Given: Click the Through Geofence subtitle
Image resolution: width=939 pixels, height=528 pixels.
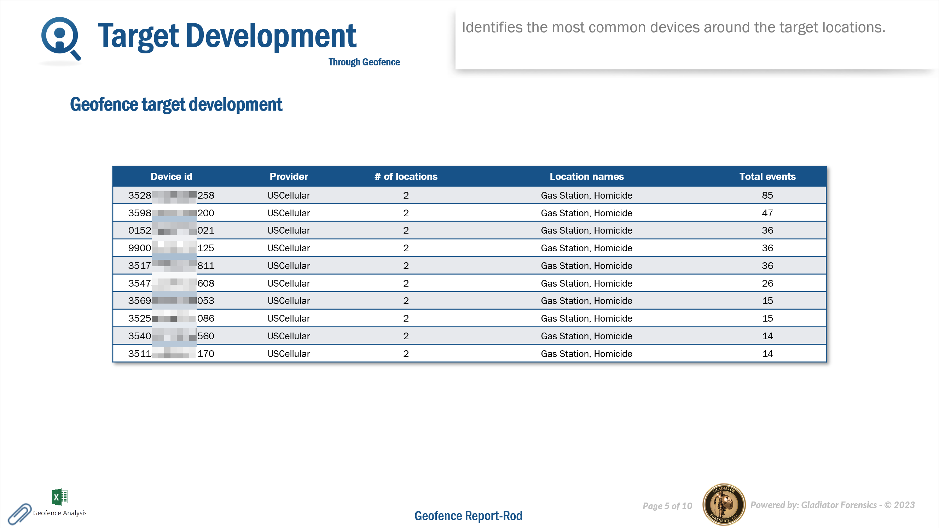Looking at the screenshot, I should click(x=364, y=62).
